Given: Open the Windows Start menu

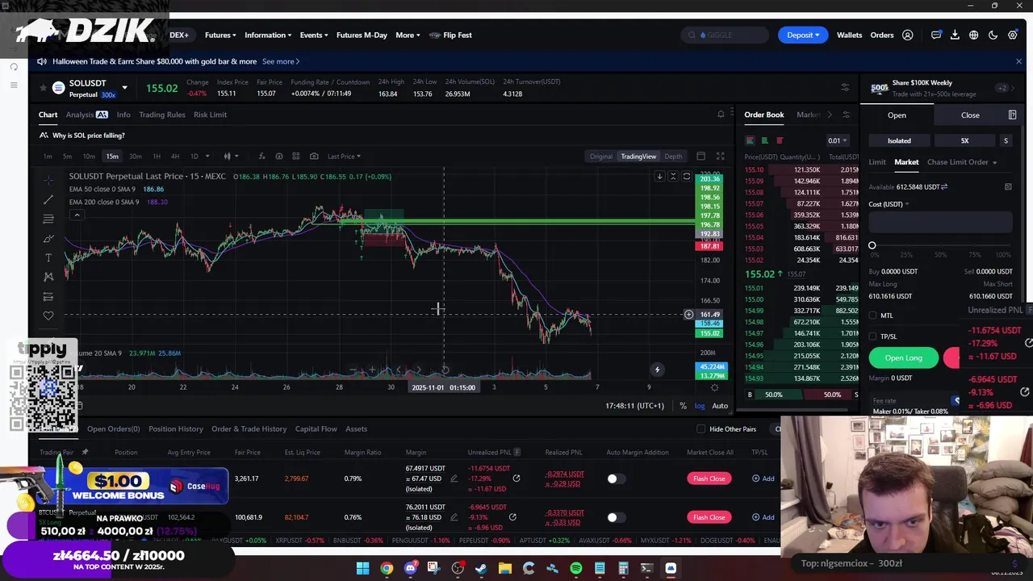Looking at the screenshot, I should (x=363, y=569).
